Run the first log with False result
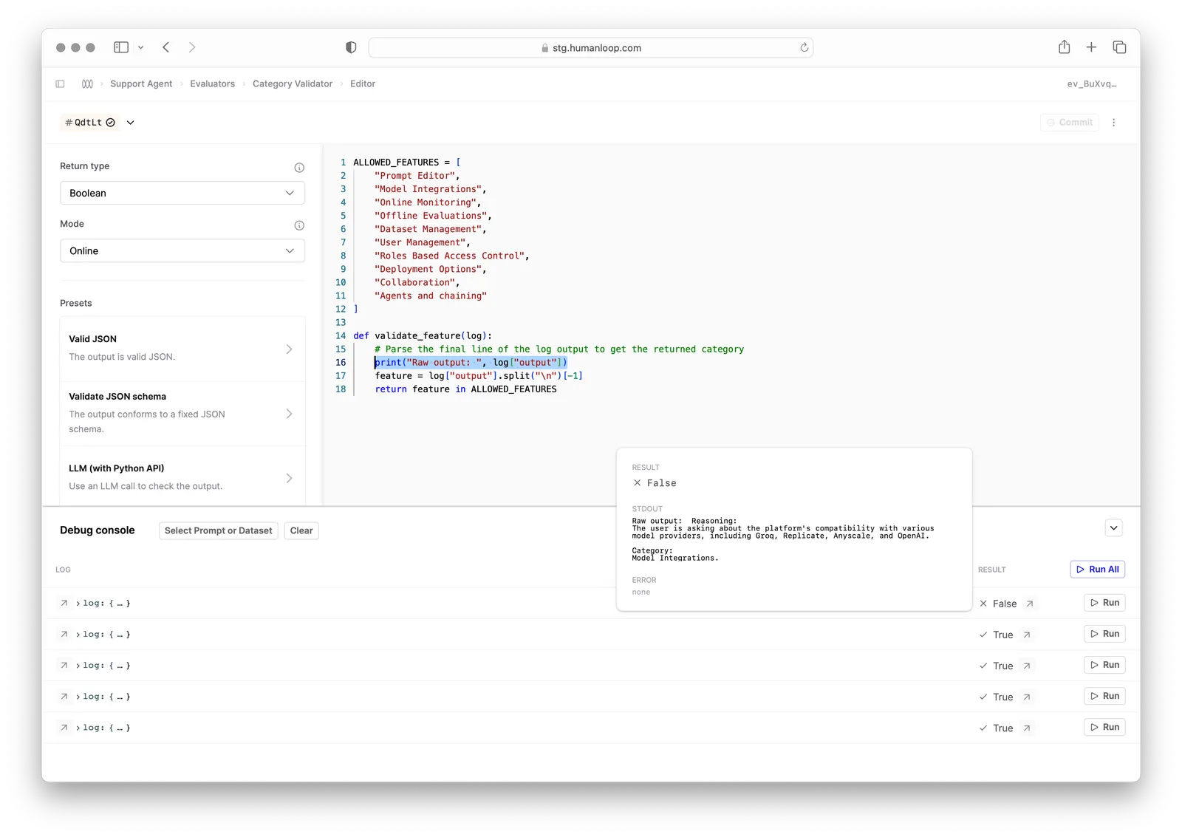1182x837 pixels. pos(1104,603)
